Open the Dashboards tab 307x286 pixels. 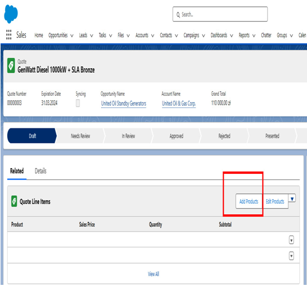click(219, 35)
